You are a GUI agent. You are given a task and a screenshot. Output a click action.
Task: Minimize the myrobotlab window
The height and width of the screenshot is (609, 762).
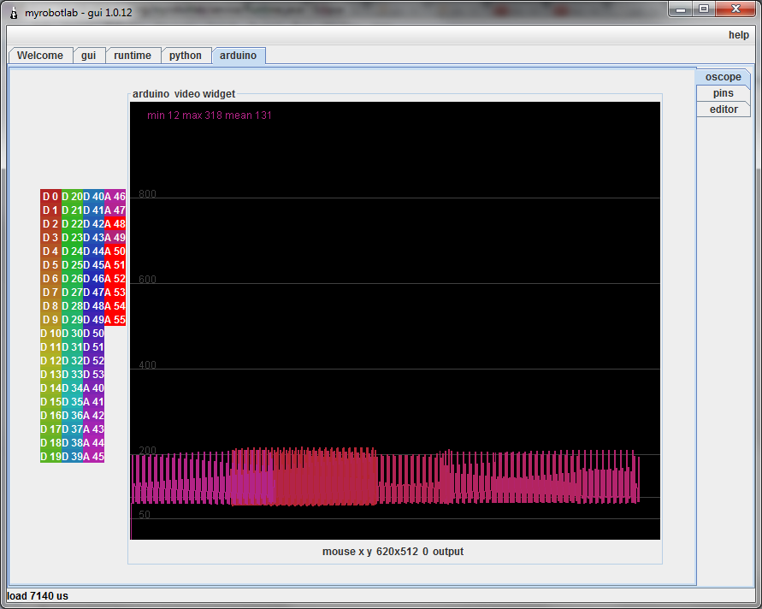681,9
